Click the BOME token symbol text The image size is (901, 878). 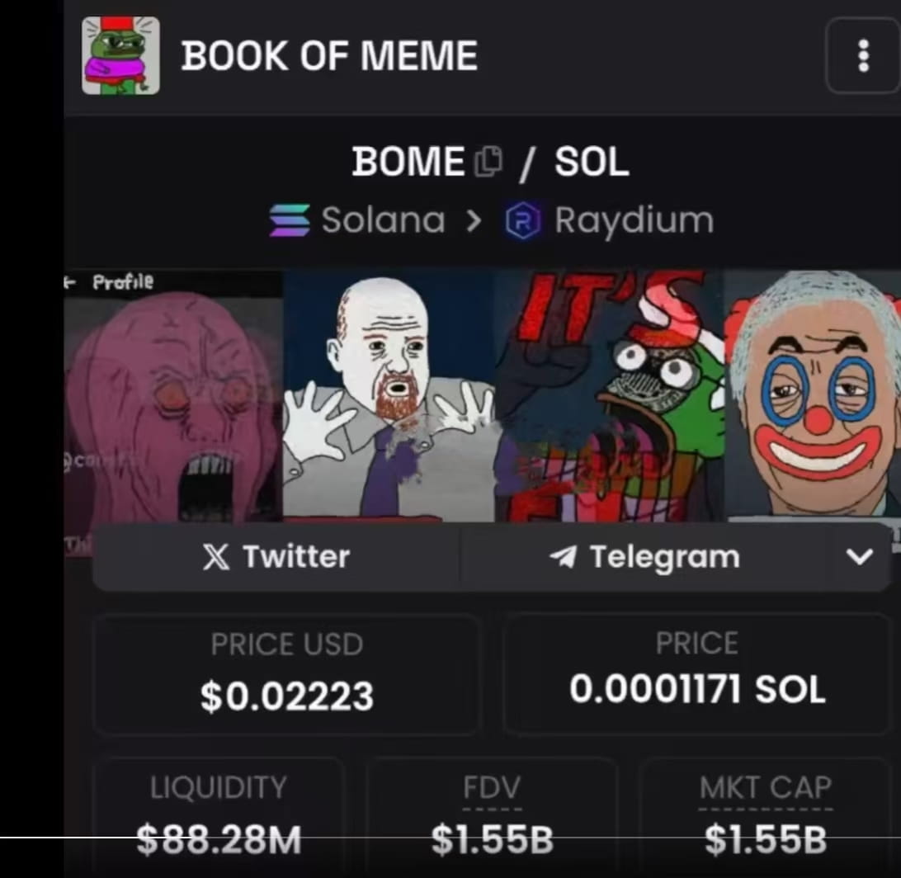click(x=408, y=162)
